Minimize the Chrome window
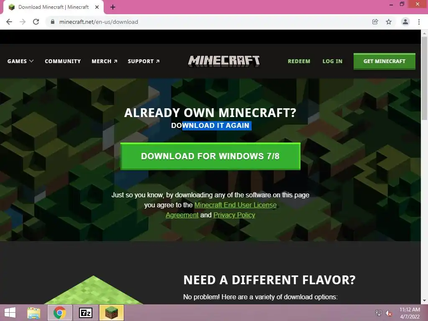 click(391, 4)
